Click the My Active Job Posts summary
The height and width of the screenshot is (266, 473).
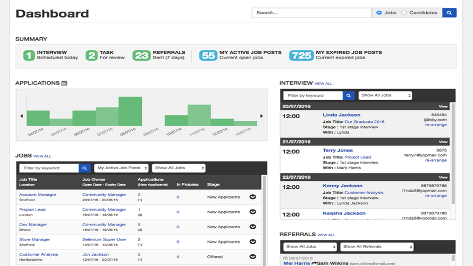pyautogui.click(x=241, y=55)
